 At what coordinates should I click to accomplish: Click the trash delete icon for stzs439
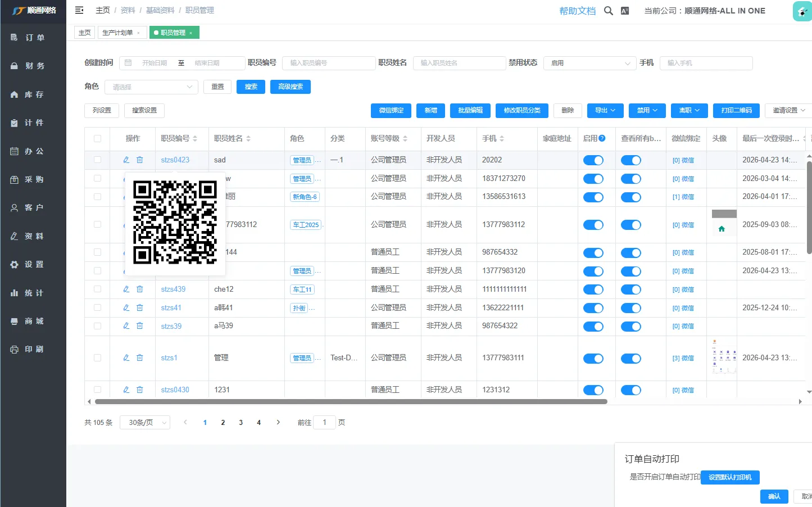point(140,289)
